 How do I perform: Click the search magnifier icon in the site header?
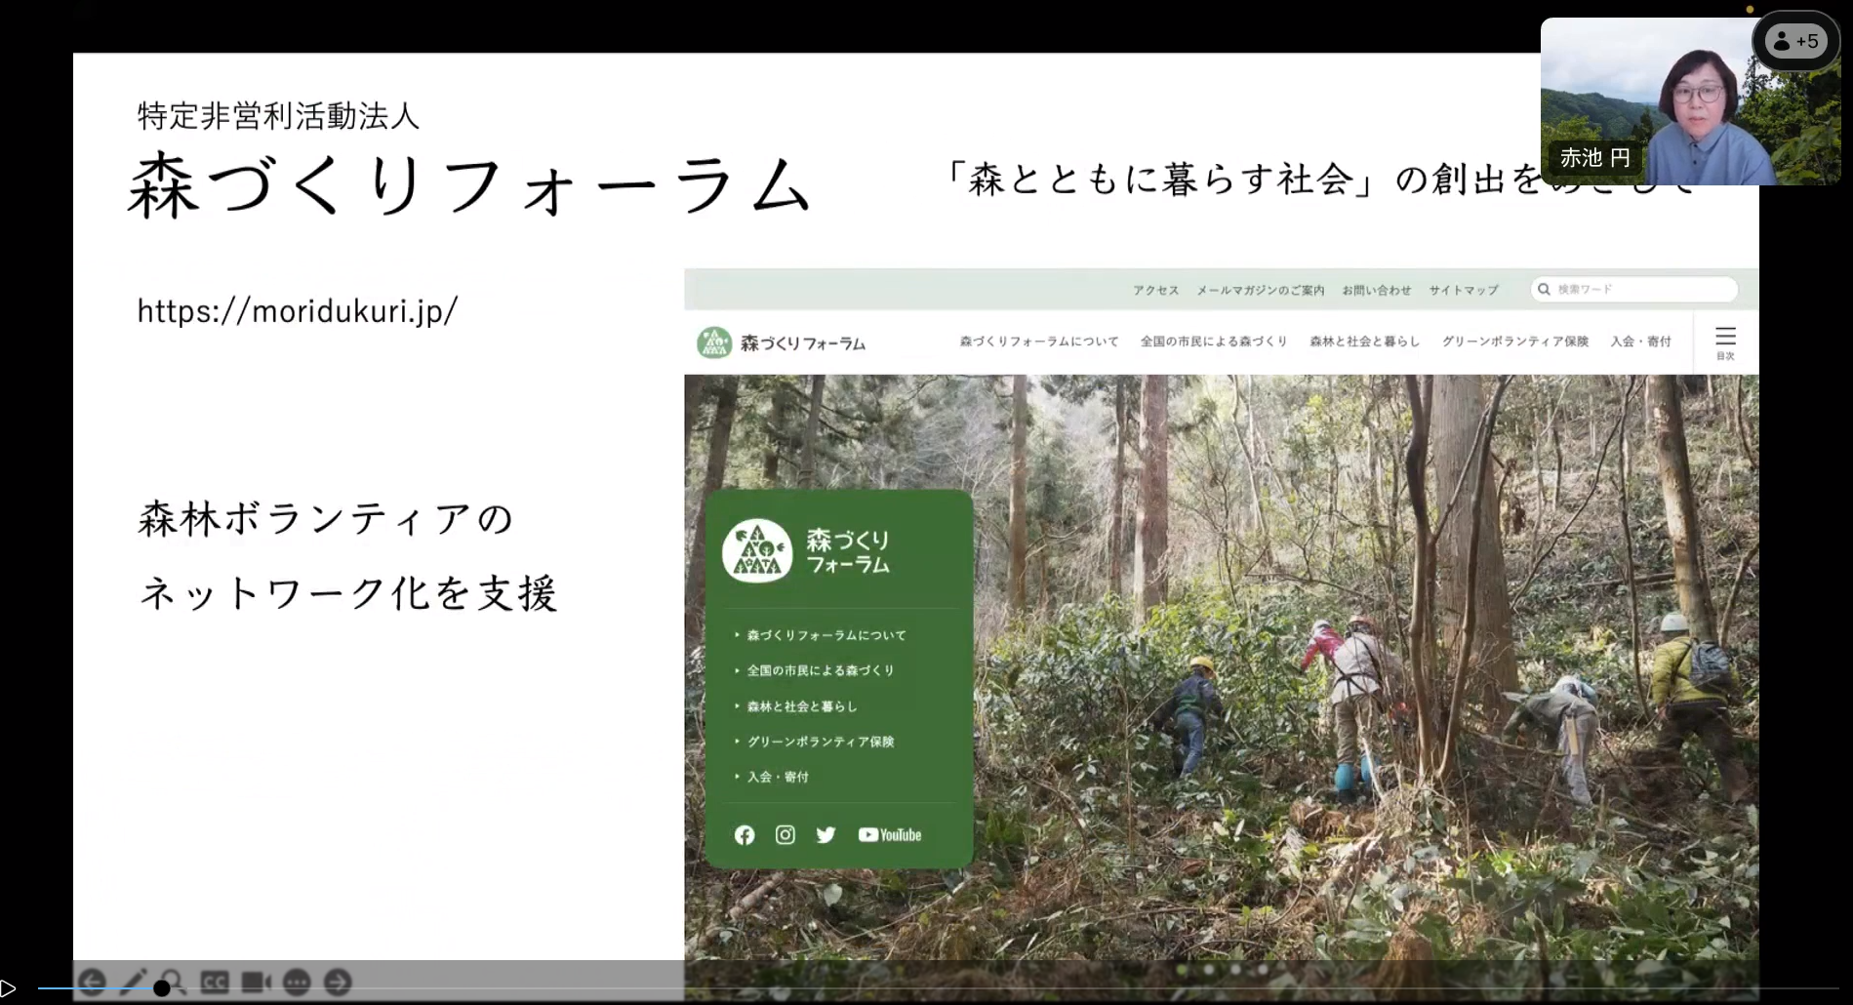1544,289
